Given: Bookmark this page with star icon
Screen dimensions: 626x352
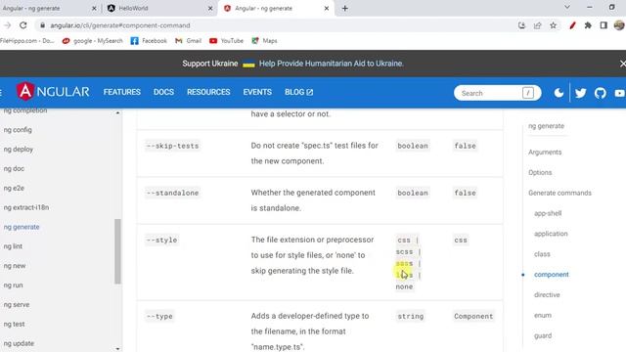Looking at the screenshot, I should pos(553,25).
